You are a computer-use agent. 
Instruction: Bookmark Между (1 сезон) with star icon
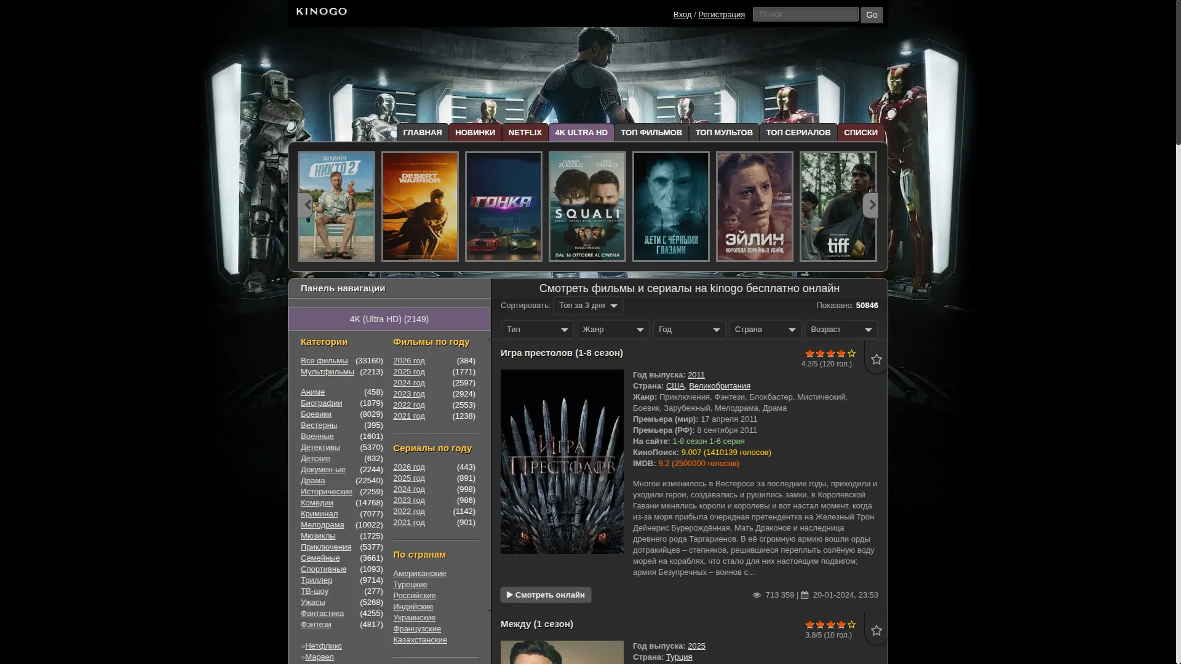coord(877,631)
